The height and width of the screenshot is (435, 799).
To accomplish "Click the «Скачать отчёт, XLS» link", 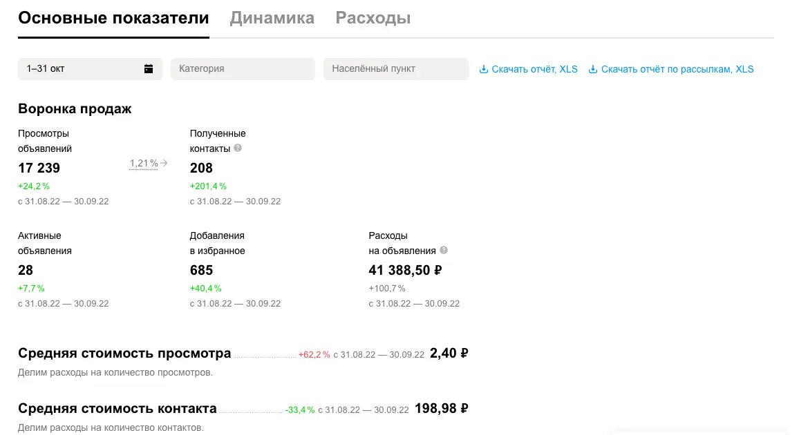I will 532,68.
